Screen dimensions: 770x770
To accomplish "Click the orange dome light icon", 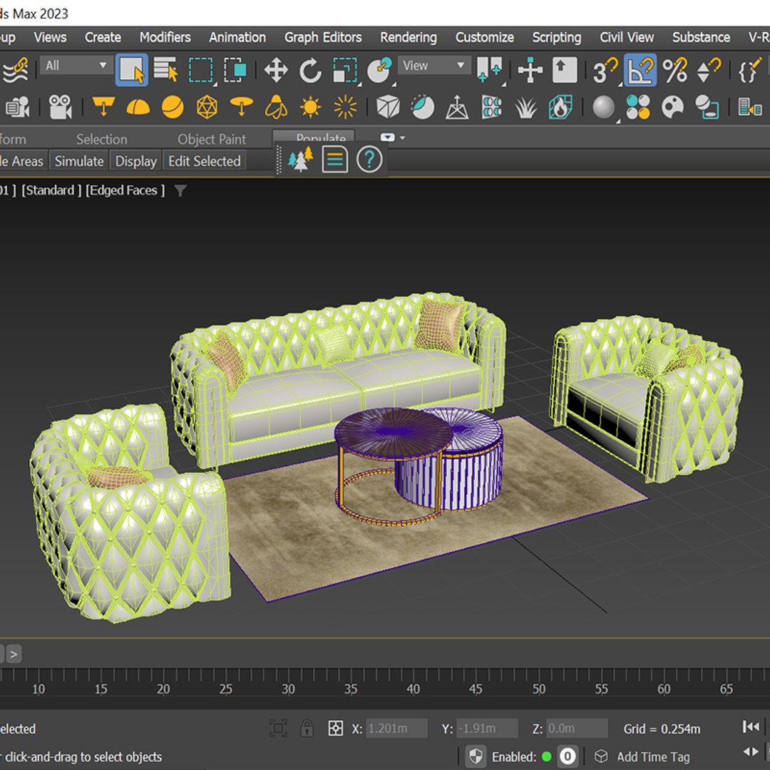I will tap(138, 106).
